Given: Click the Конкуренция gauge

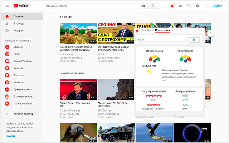Looking at the screenshot, I should 185,59.
